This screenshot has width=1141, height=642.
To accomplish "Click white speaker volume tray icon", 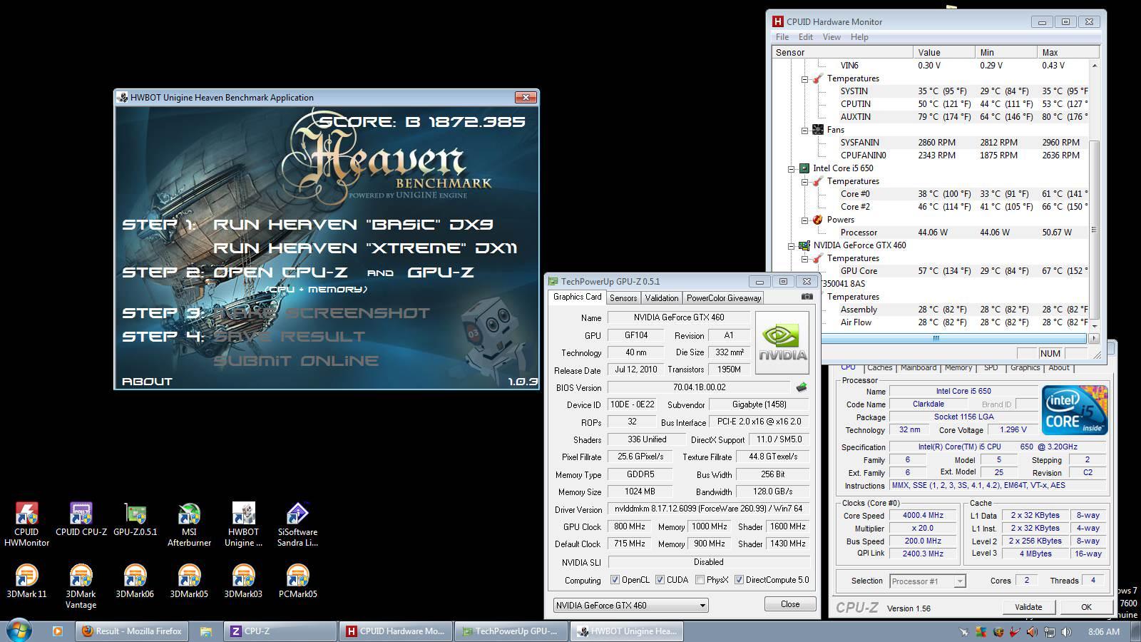I will coord(1067,631).
